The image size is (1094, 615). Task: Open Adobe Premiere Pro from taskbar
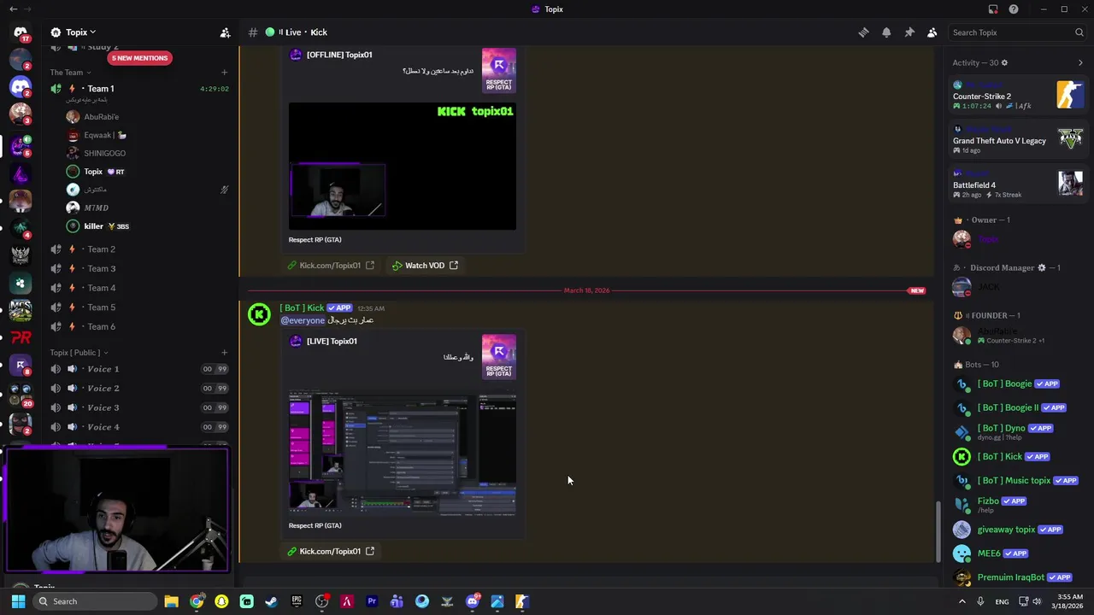click(x=372, y=601)
